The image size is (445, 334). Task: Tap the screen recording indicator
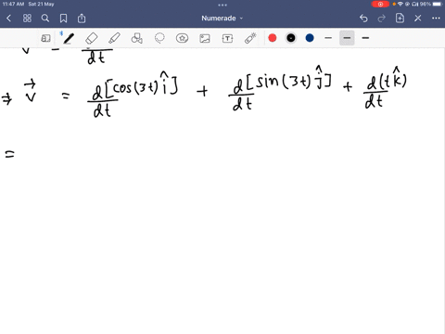pos(380,5)
